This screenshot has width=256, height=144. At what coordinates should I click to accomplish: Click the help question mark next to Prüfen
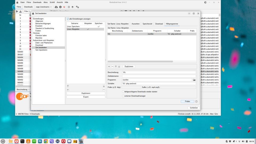tap(196, 101)
